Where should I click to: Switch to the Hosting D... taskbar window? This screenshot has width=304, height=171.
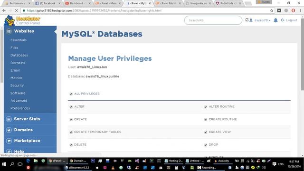(174, 161)
